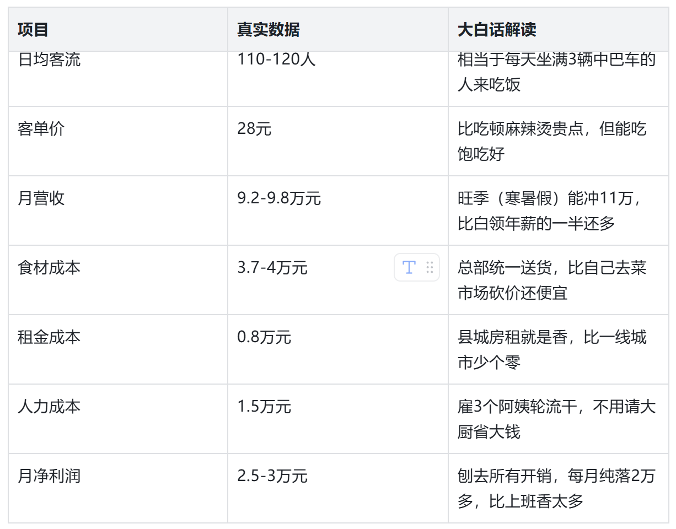Image resolution: width=676 pixels, height=529 pixels.
Task: Click the 月营收 row label cell
Action: [x=41, y=198]
